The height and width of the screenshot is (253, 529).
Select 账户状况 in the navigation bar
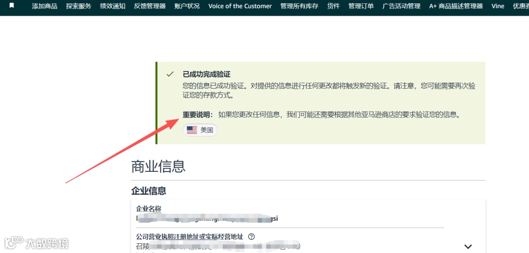pos(187,6)
